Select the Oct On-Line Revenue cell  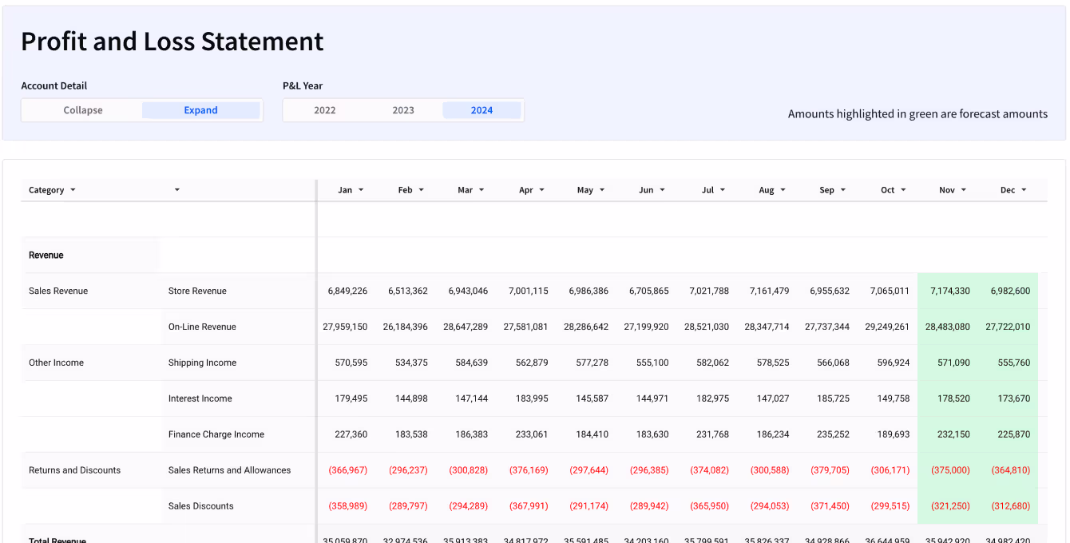886,327
